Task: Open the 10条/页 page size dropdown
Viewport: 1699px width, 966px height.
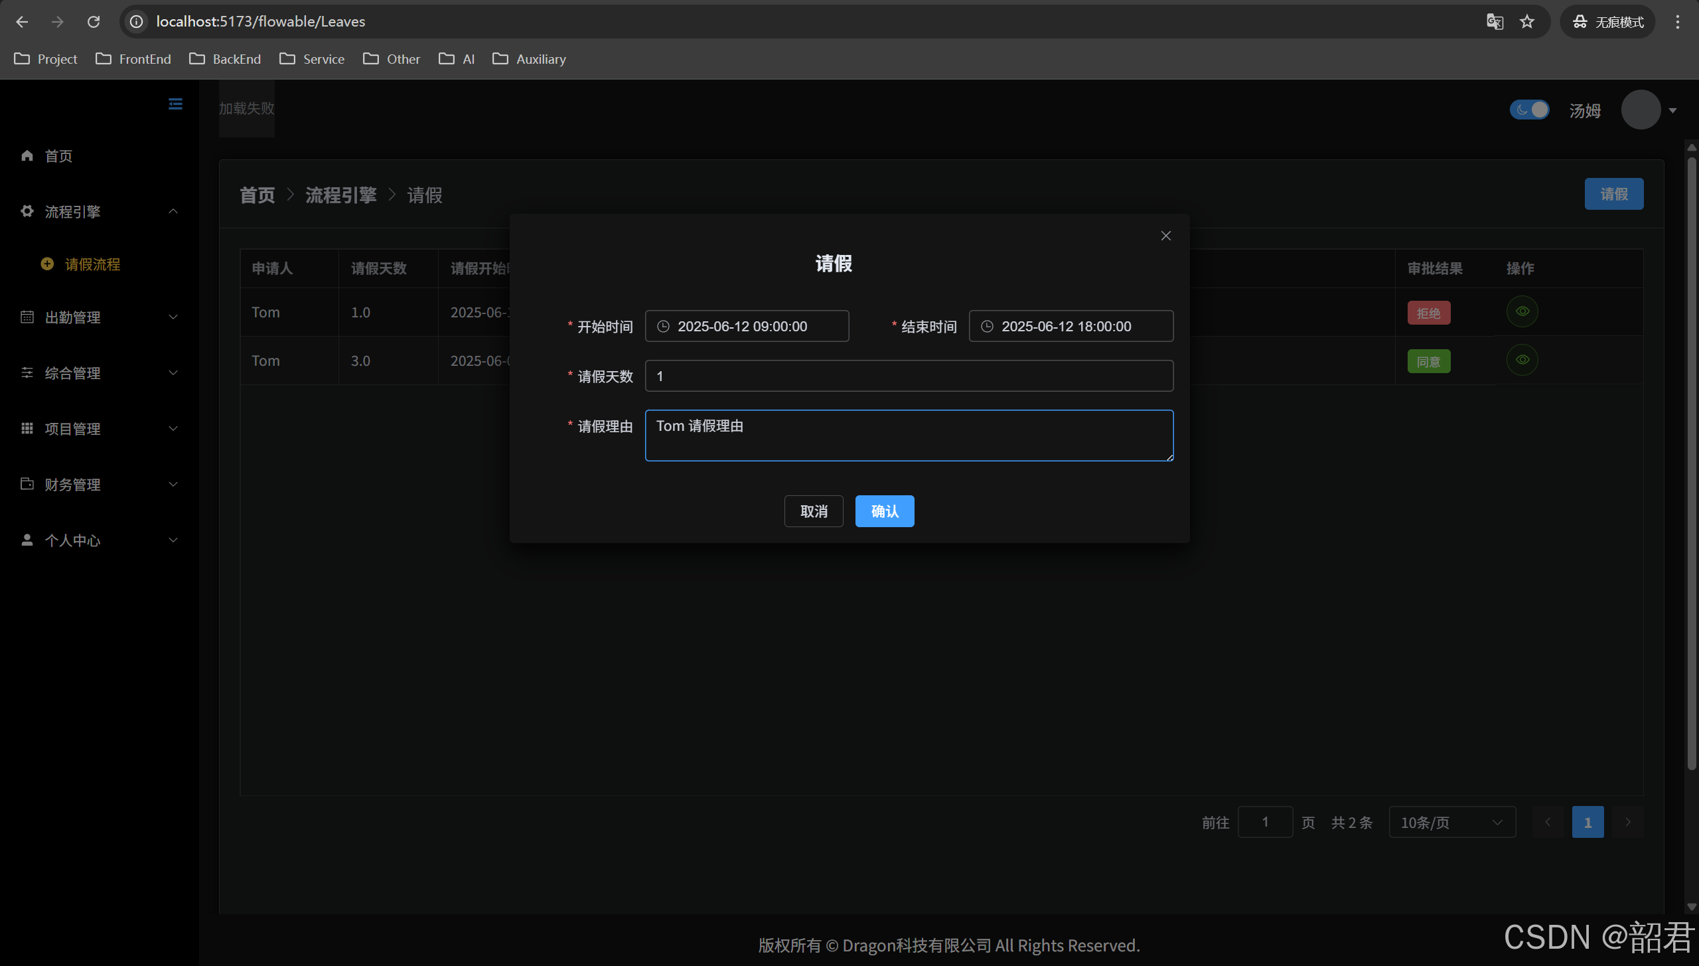Action: coord(1451,823)
